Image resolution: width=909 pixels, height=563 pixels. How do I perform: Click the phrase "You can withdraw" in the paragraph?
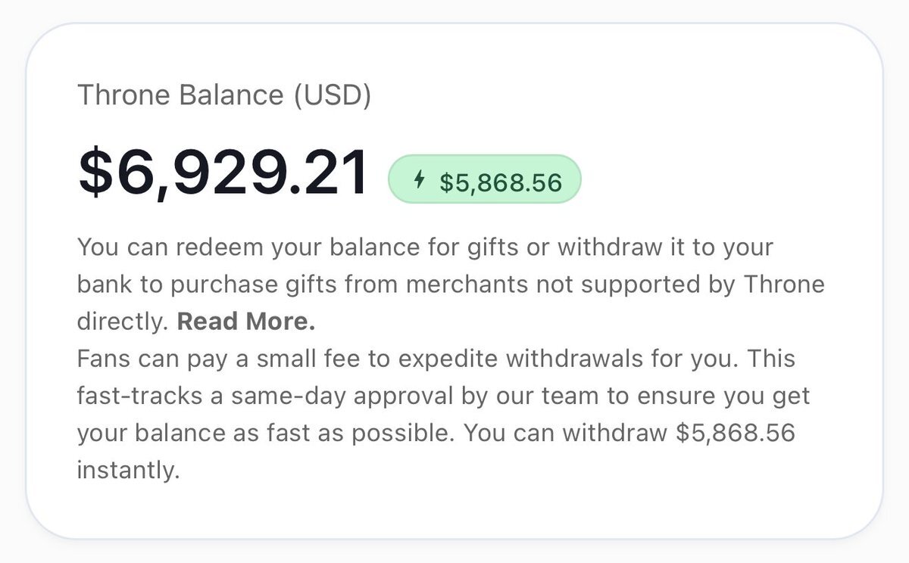tap(565, 433)
